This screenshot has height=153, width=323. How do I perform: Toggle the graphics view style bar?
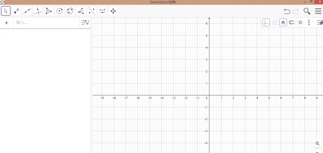[x=320, y=23]
